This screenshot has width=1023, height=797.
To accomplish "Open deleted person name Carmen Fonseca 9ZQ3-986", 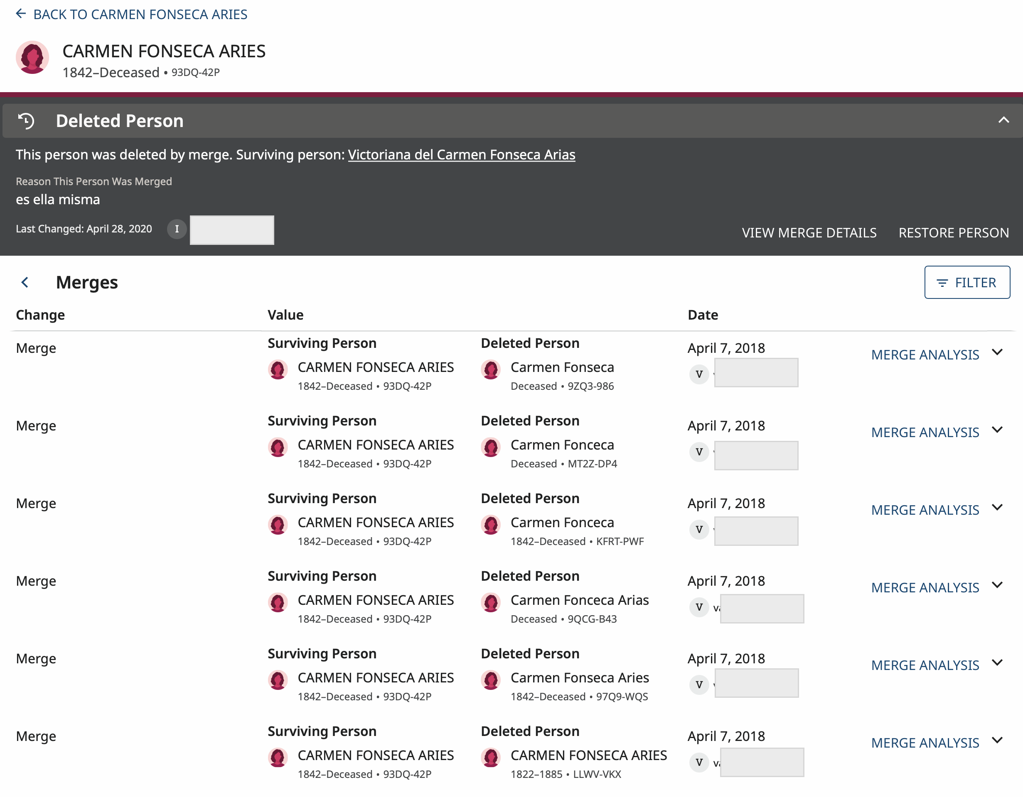I will (x=562, y=367).
